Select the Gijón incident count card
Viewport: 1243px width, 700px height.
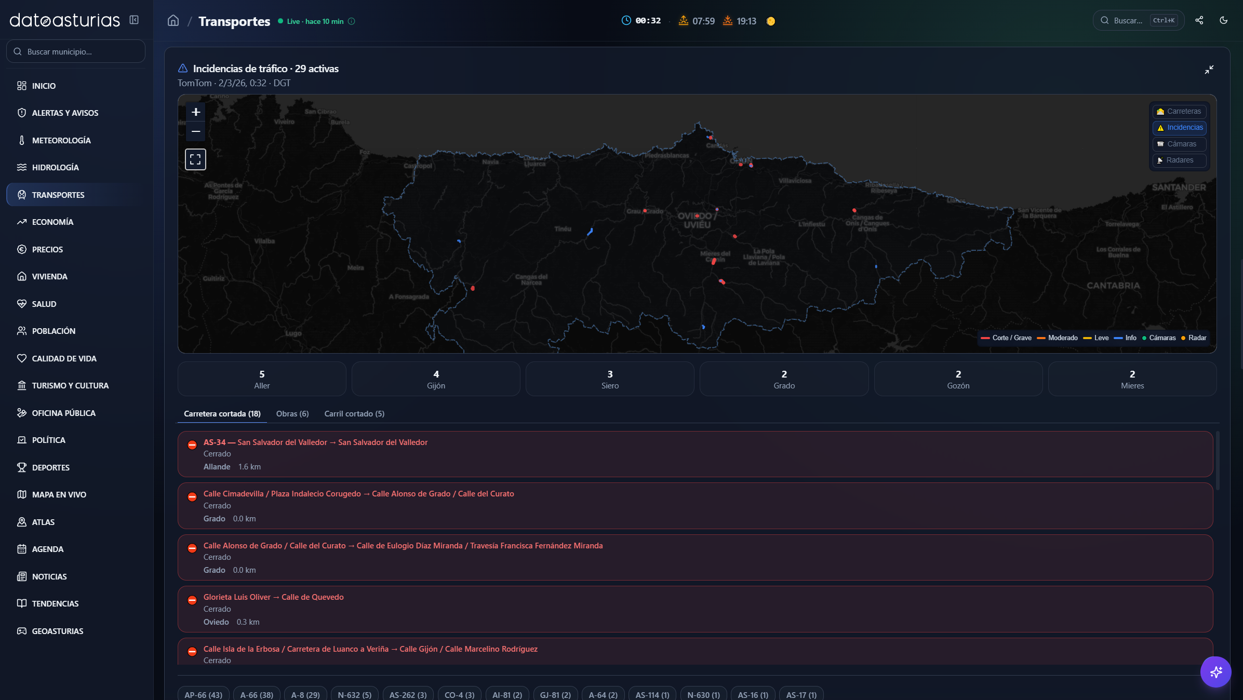click(436, 379)
